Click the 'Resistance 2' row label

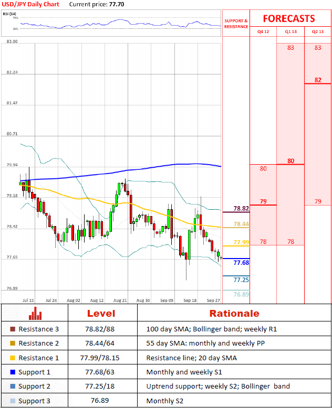[x=38, y=343]
